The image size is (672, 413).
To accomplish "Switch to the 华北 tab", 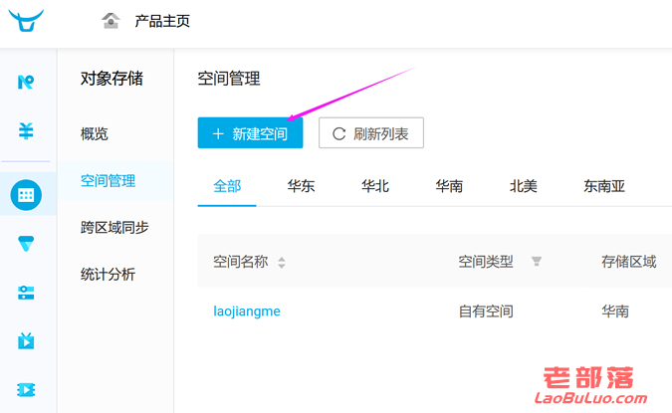I will pos(375,186).
